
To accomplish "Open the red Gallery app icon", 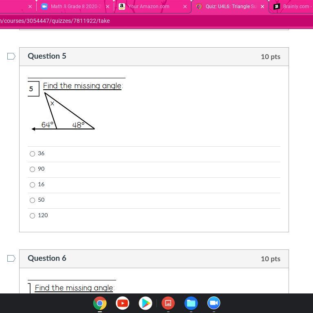I will click(x=168, y=303).
